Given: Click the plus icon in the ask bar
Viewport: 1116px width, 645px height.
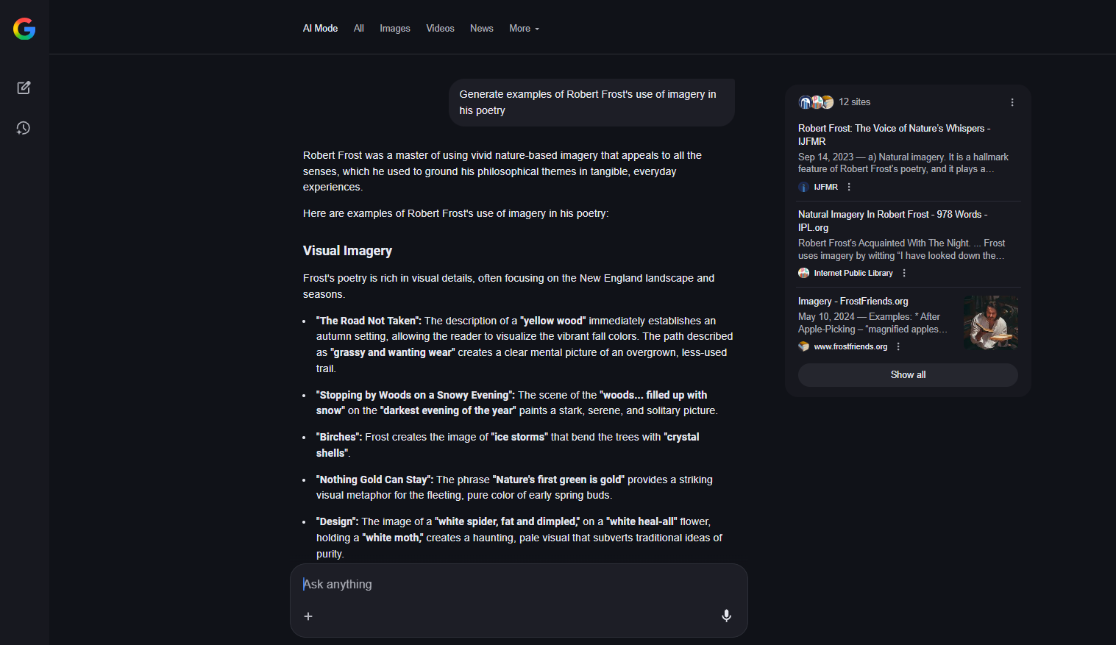Looking at the screenshot, I should point(308,616).
